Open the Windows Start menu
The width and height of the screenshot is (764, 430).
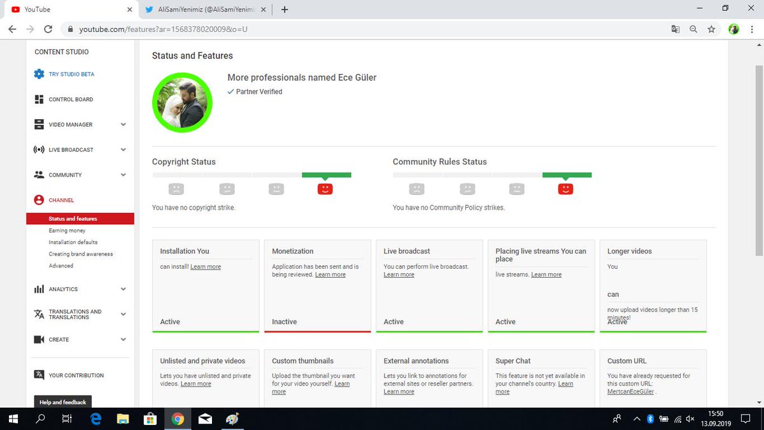(13, 419)
